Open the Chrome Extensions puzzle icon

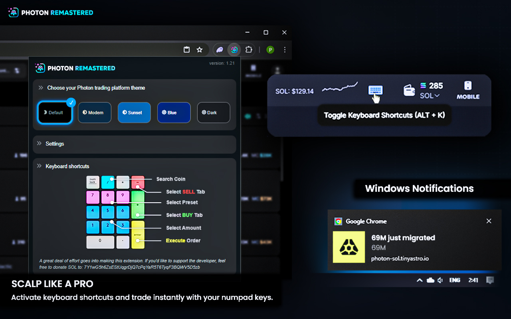point(249,50)
